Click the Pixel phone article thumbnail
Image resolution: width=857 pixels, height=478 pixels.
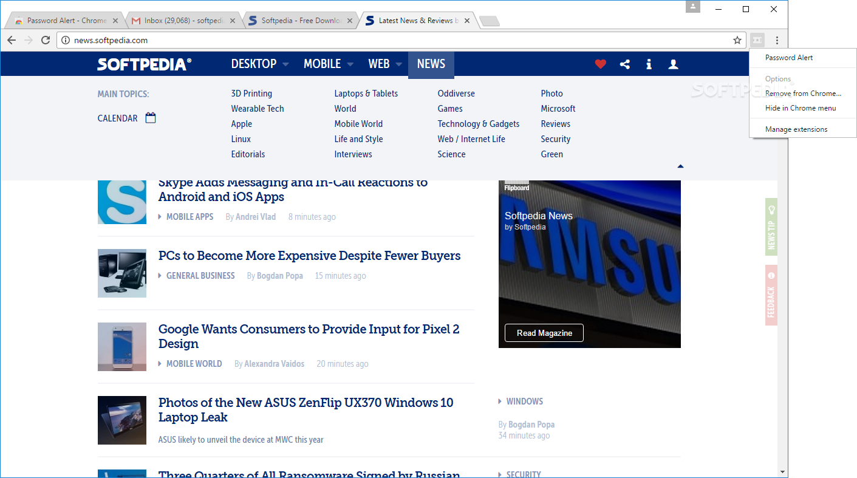click(122, 347)
